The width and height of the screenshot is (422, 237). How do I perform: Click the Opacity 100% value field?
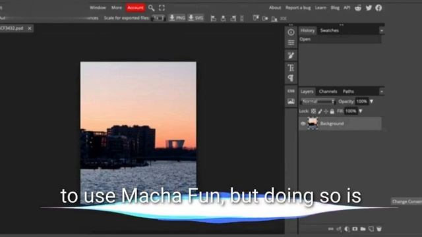pyautogui.click(x=362, y=101)
